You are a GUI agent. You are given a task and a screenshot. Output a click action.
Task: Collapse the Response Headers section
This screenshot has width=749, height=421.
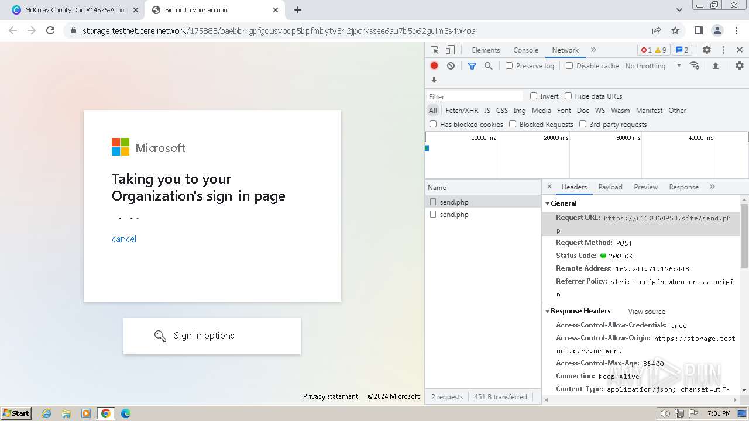coord(548,311)
